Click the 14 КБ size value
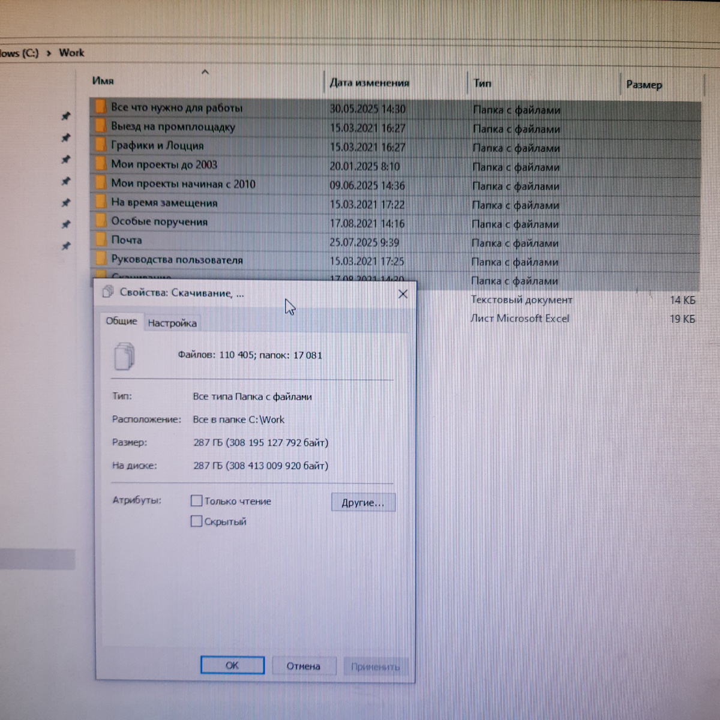720x720 pixels. [x=682, y=300]
